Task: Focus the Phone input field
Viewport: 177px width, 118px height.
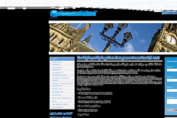Action: 172,80
